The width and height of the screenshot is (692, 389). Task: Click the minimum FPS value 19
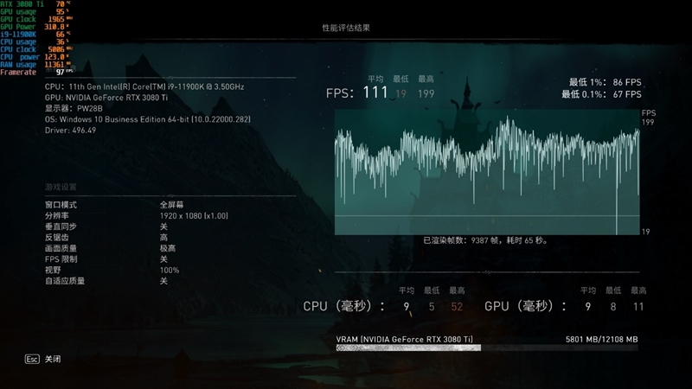point(400,93)
